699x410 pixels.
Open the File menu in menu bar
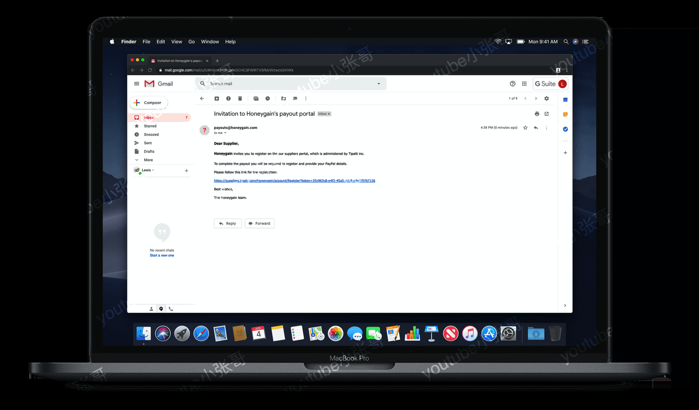click(x=146, y=42)
